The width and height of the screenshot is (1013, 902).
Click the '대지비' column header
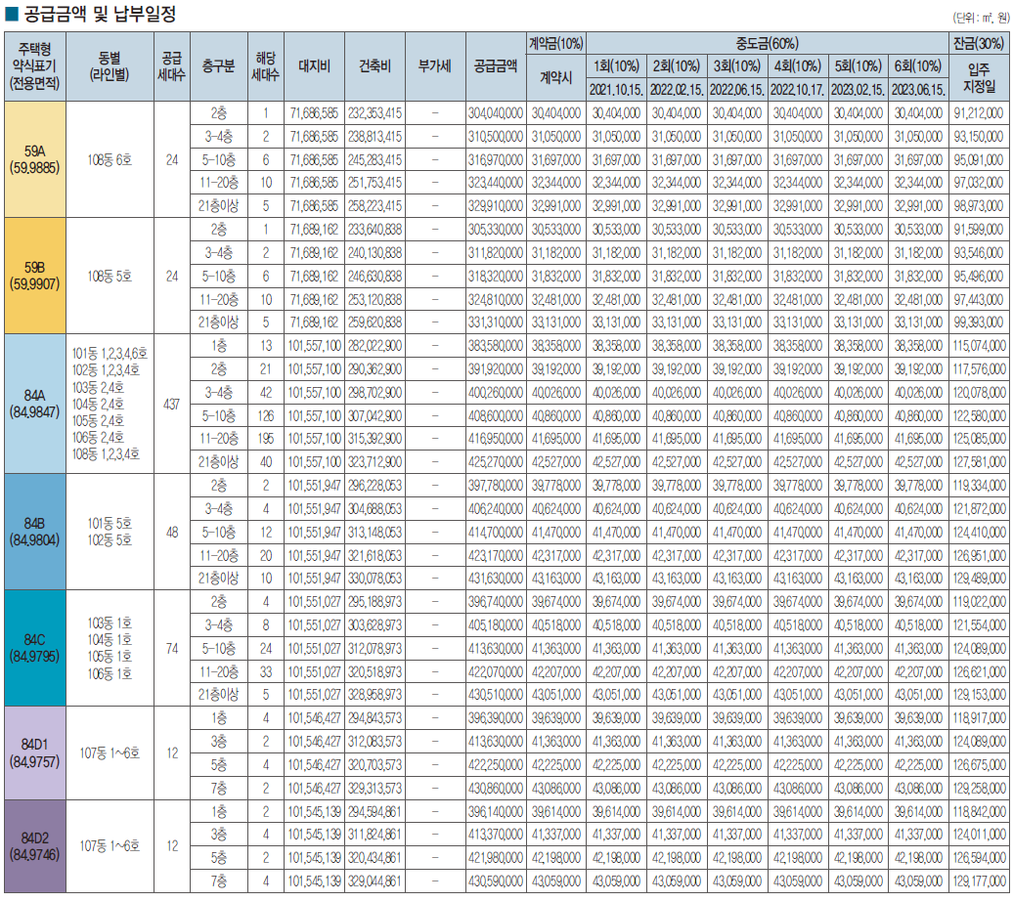click(314, 66)
